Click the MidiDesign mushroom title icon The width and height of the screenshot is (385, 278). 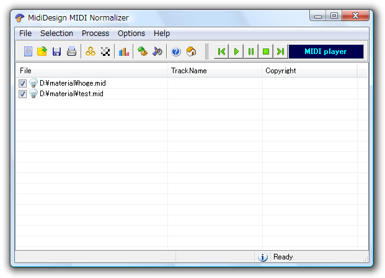20,18
